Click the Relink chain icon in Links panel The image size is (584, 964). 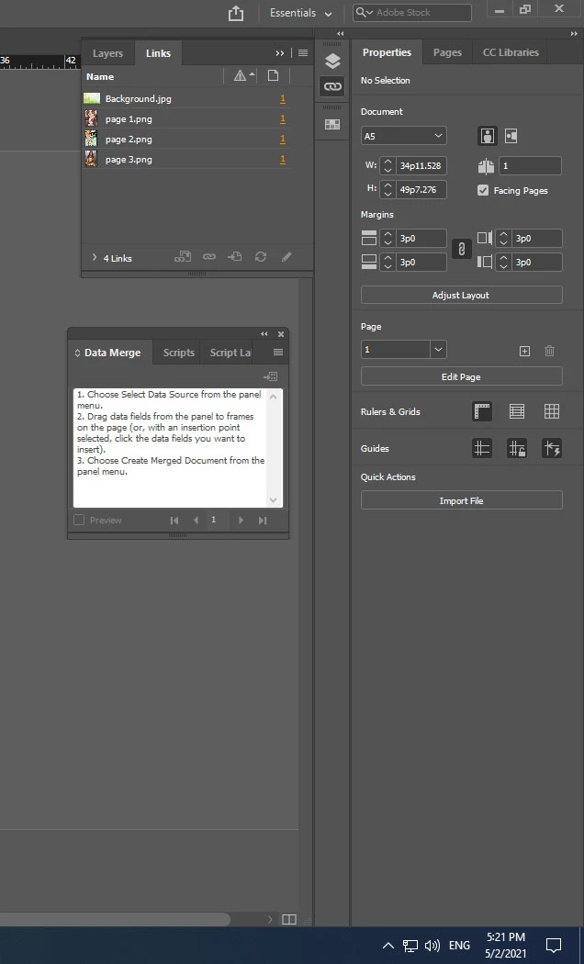(x=209, y=257)
